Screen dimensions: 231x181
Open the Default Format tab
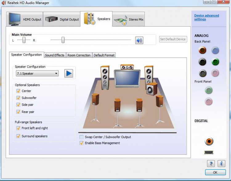[104, 55]
